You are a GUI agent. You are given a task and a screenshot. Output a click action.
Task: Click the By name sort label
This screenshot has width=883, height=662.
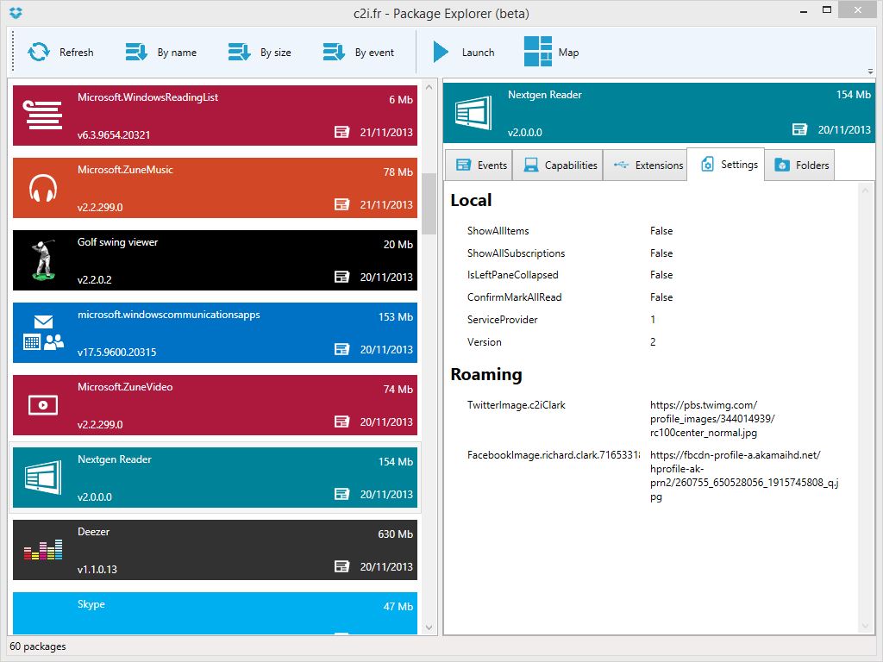pos(177,53)
